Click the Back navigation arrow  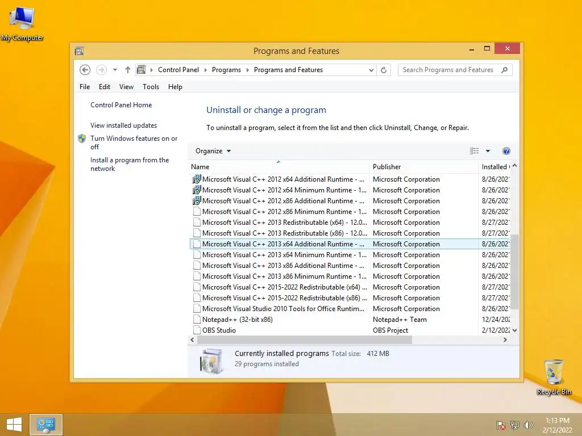(x=85, y=70)
